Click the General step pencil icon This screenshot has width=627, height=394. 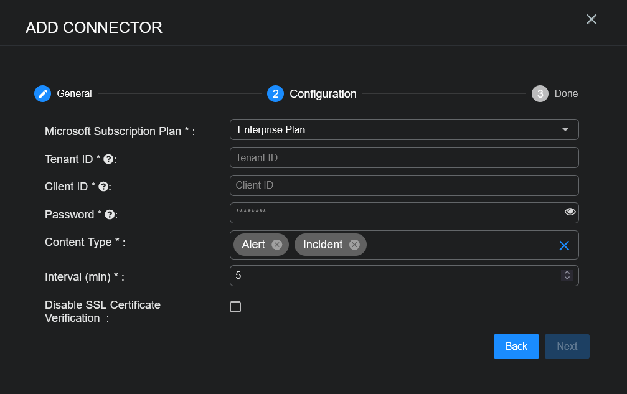coord(42,94)
